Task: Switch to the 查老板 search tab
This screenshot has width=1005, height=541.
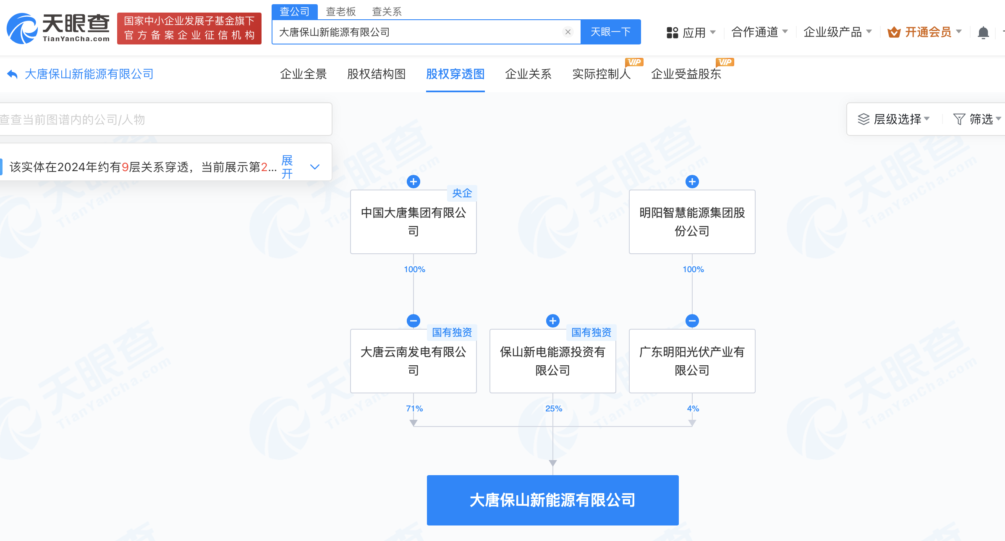Action: pyautogui.click(x=340, y=11)
